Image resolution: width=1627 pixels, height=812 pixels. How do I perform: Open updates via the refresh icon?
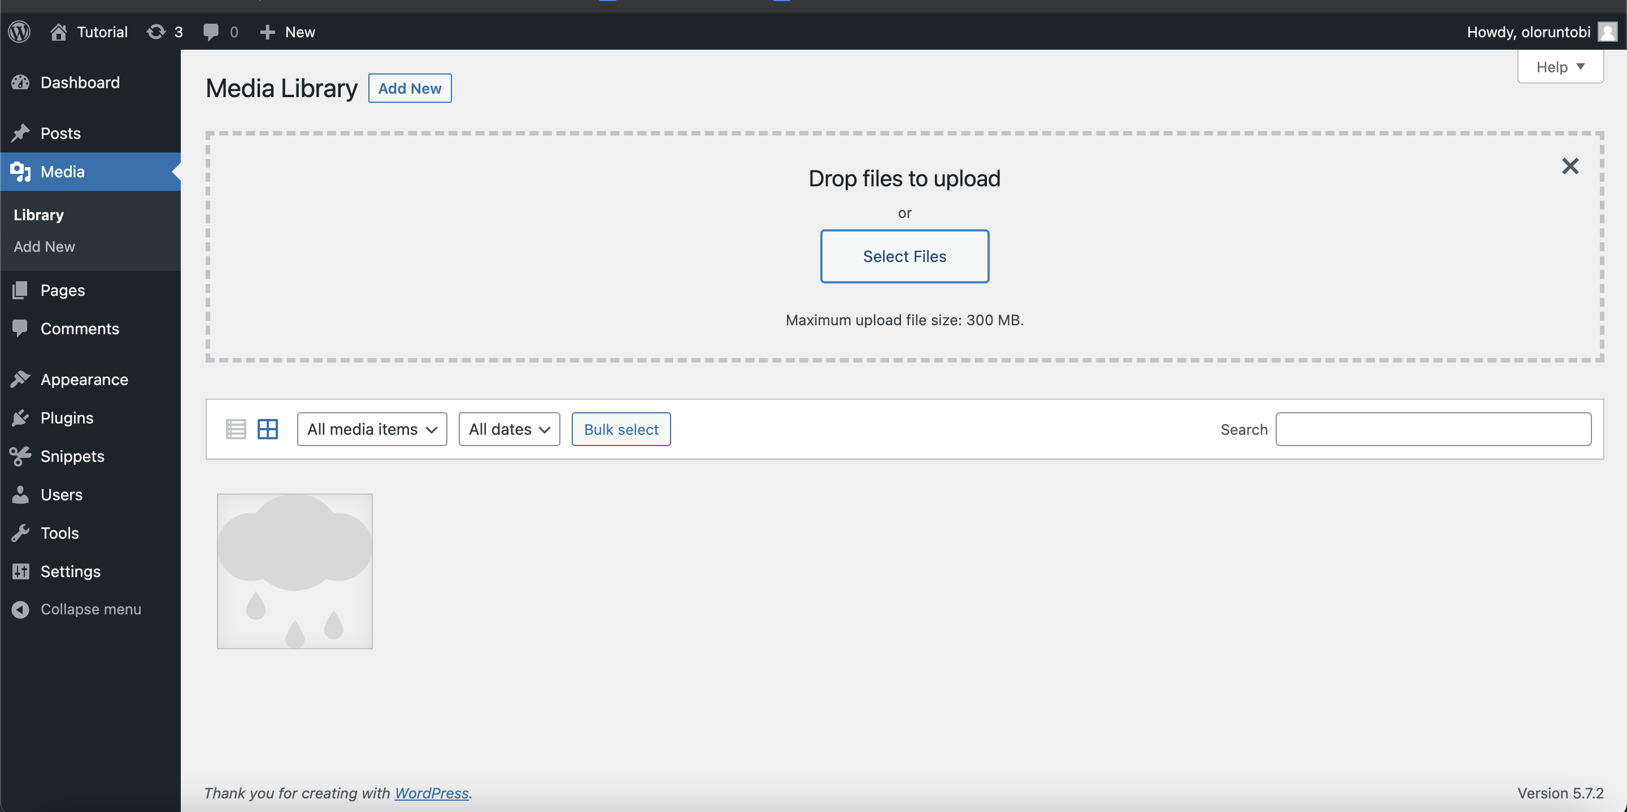coord(155,32)
